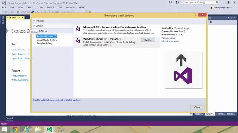Open the FILE menu
Image resolution: width=238 pixels, height=133 pixels.
[x=4, y=7]
